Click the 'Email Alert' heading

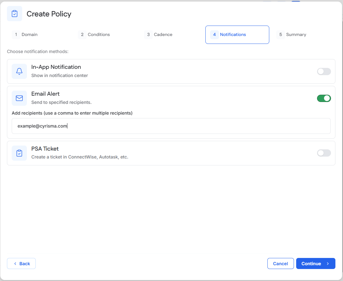coord(45,94)
